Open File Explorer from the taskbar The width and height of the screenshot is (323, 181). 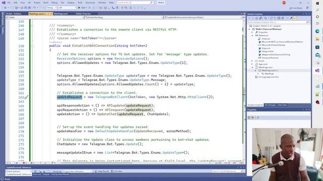point(317,39)
